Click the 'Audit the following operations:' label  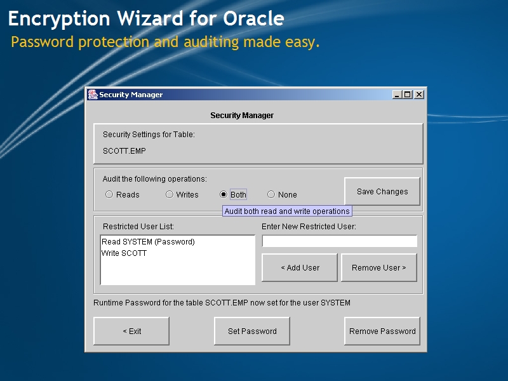point(154,179)
